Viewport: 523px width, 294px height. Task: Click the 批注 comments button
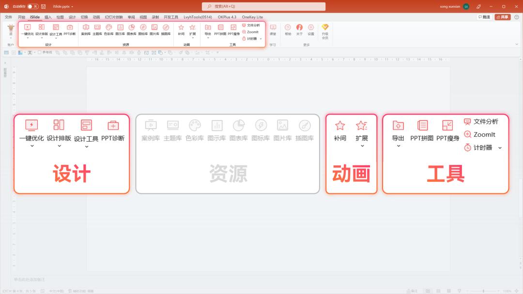click(x=484, y=17)
